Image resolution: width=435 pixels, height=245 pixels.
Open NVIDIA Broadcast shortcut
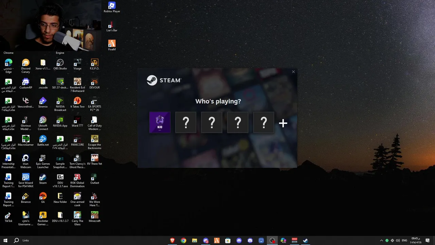point(60,104)
